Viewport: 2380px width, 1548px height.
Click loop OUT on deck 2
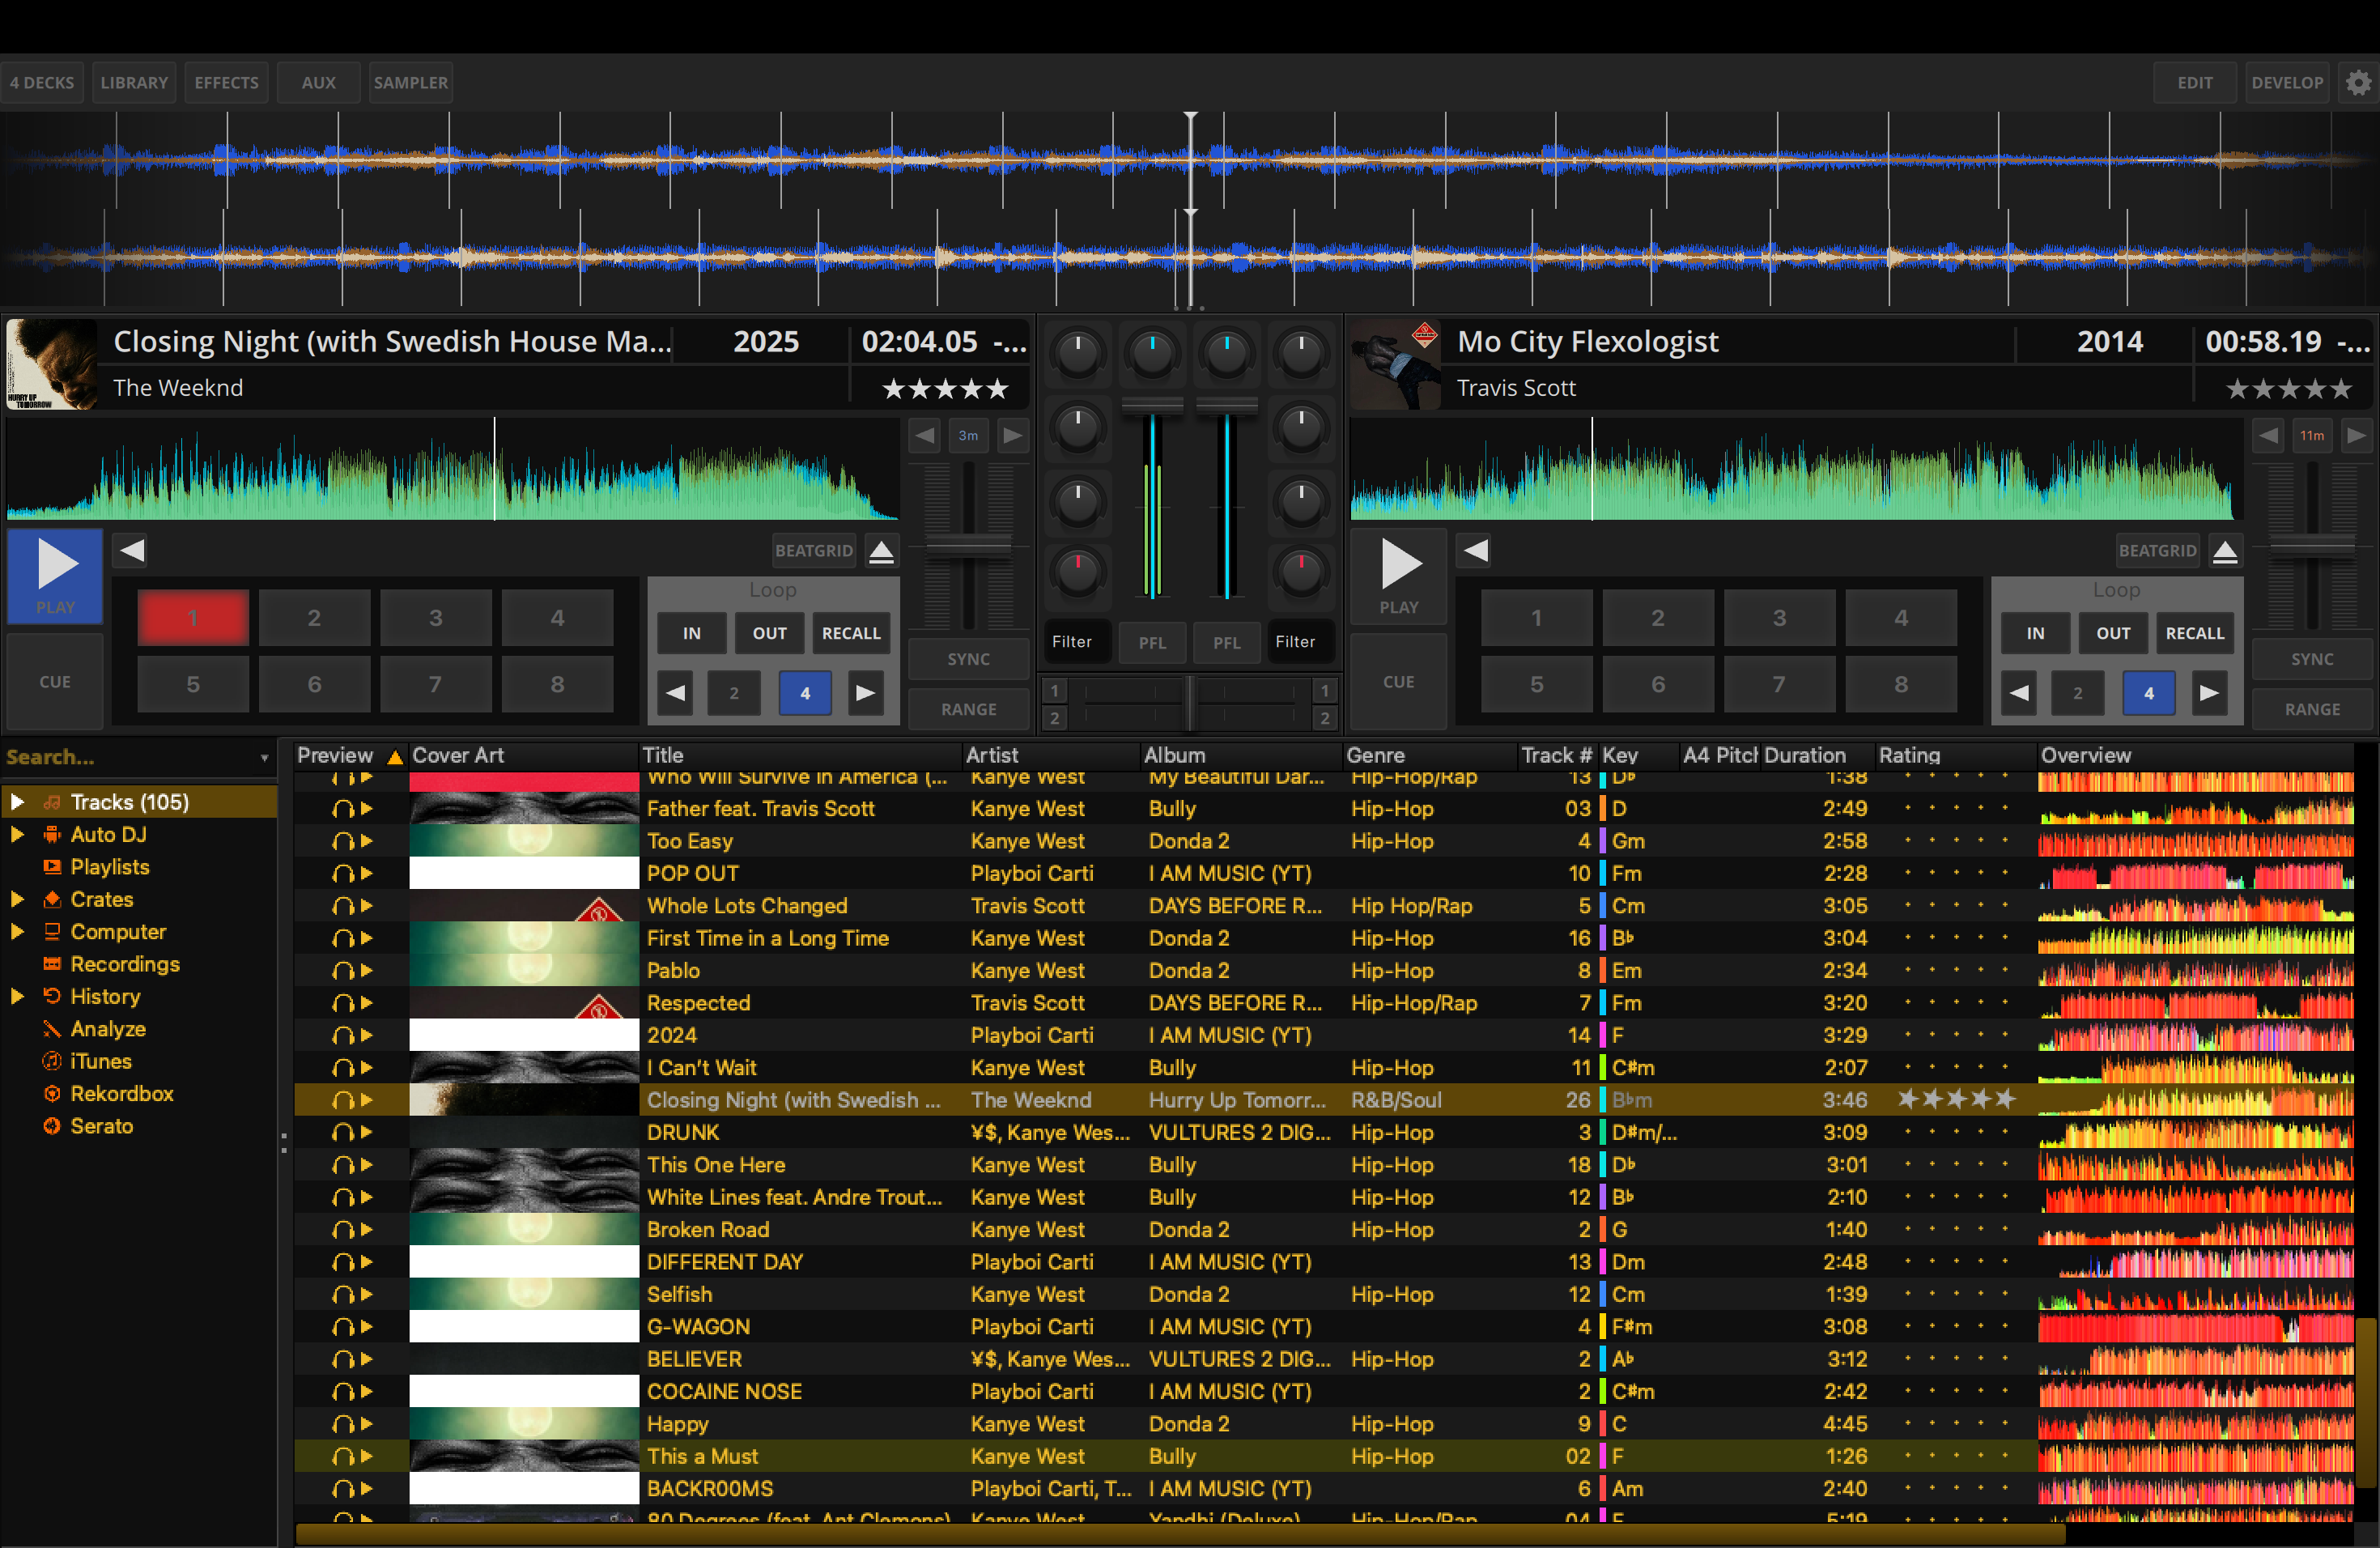[2113, 633]
